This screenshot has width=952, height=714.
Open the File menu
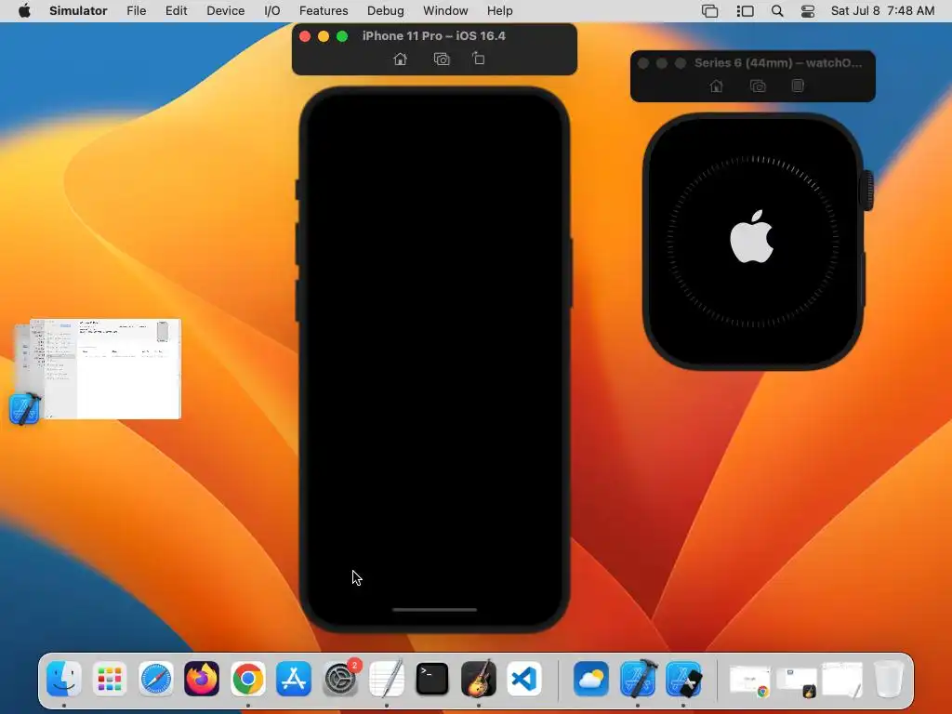(136, 11)
